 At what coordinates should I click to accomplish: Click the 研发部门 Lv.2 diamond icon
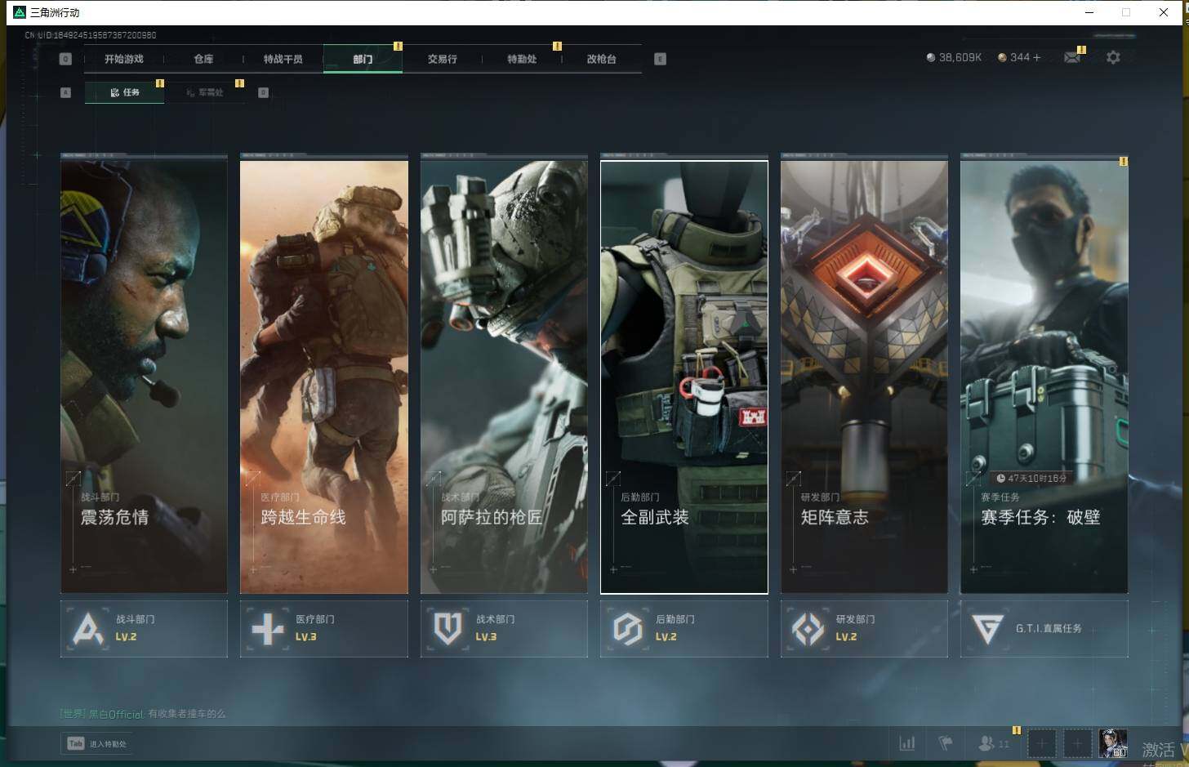pyautogui.click(x=808, y=629)
